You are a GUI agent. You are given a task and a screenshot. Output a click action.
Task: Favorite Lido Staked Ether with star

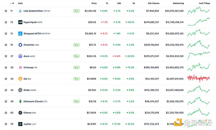(x=6, y=11)
